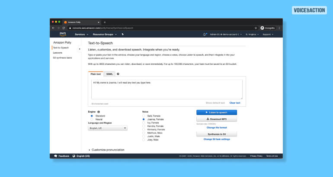Expand the Customize pronunciation section

click(106, 150)
